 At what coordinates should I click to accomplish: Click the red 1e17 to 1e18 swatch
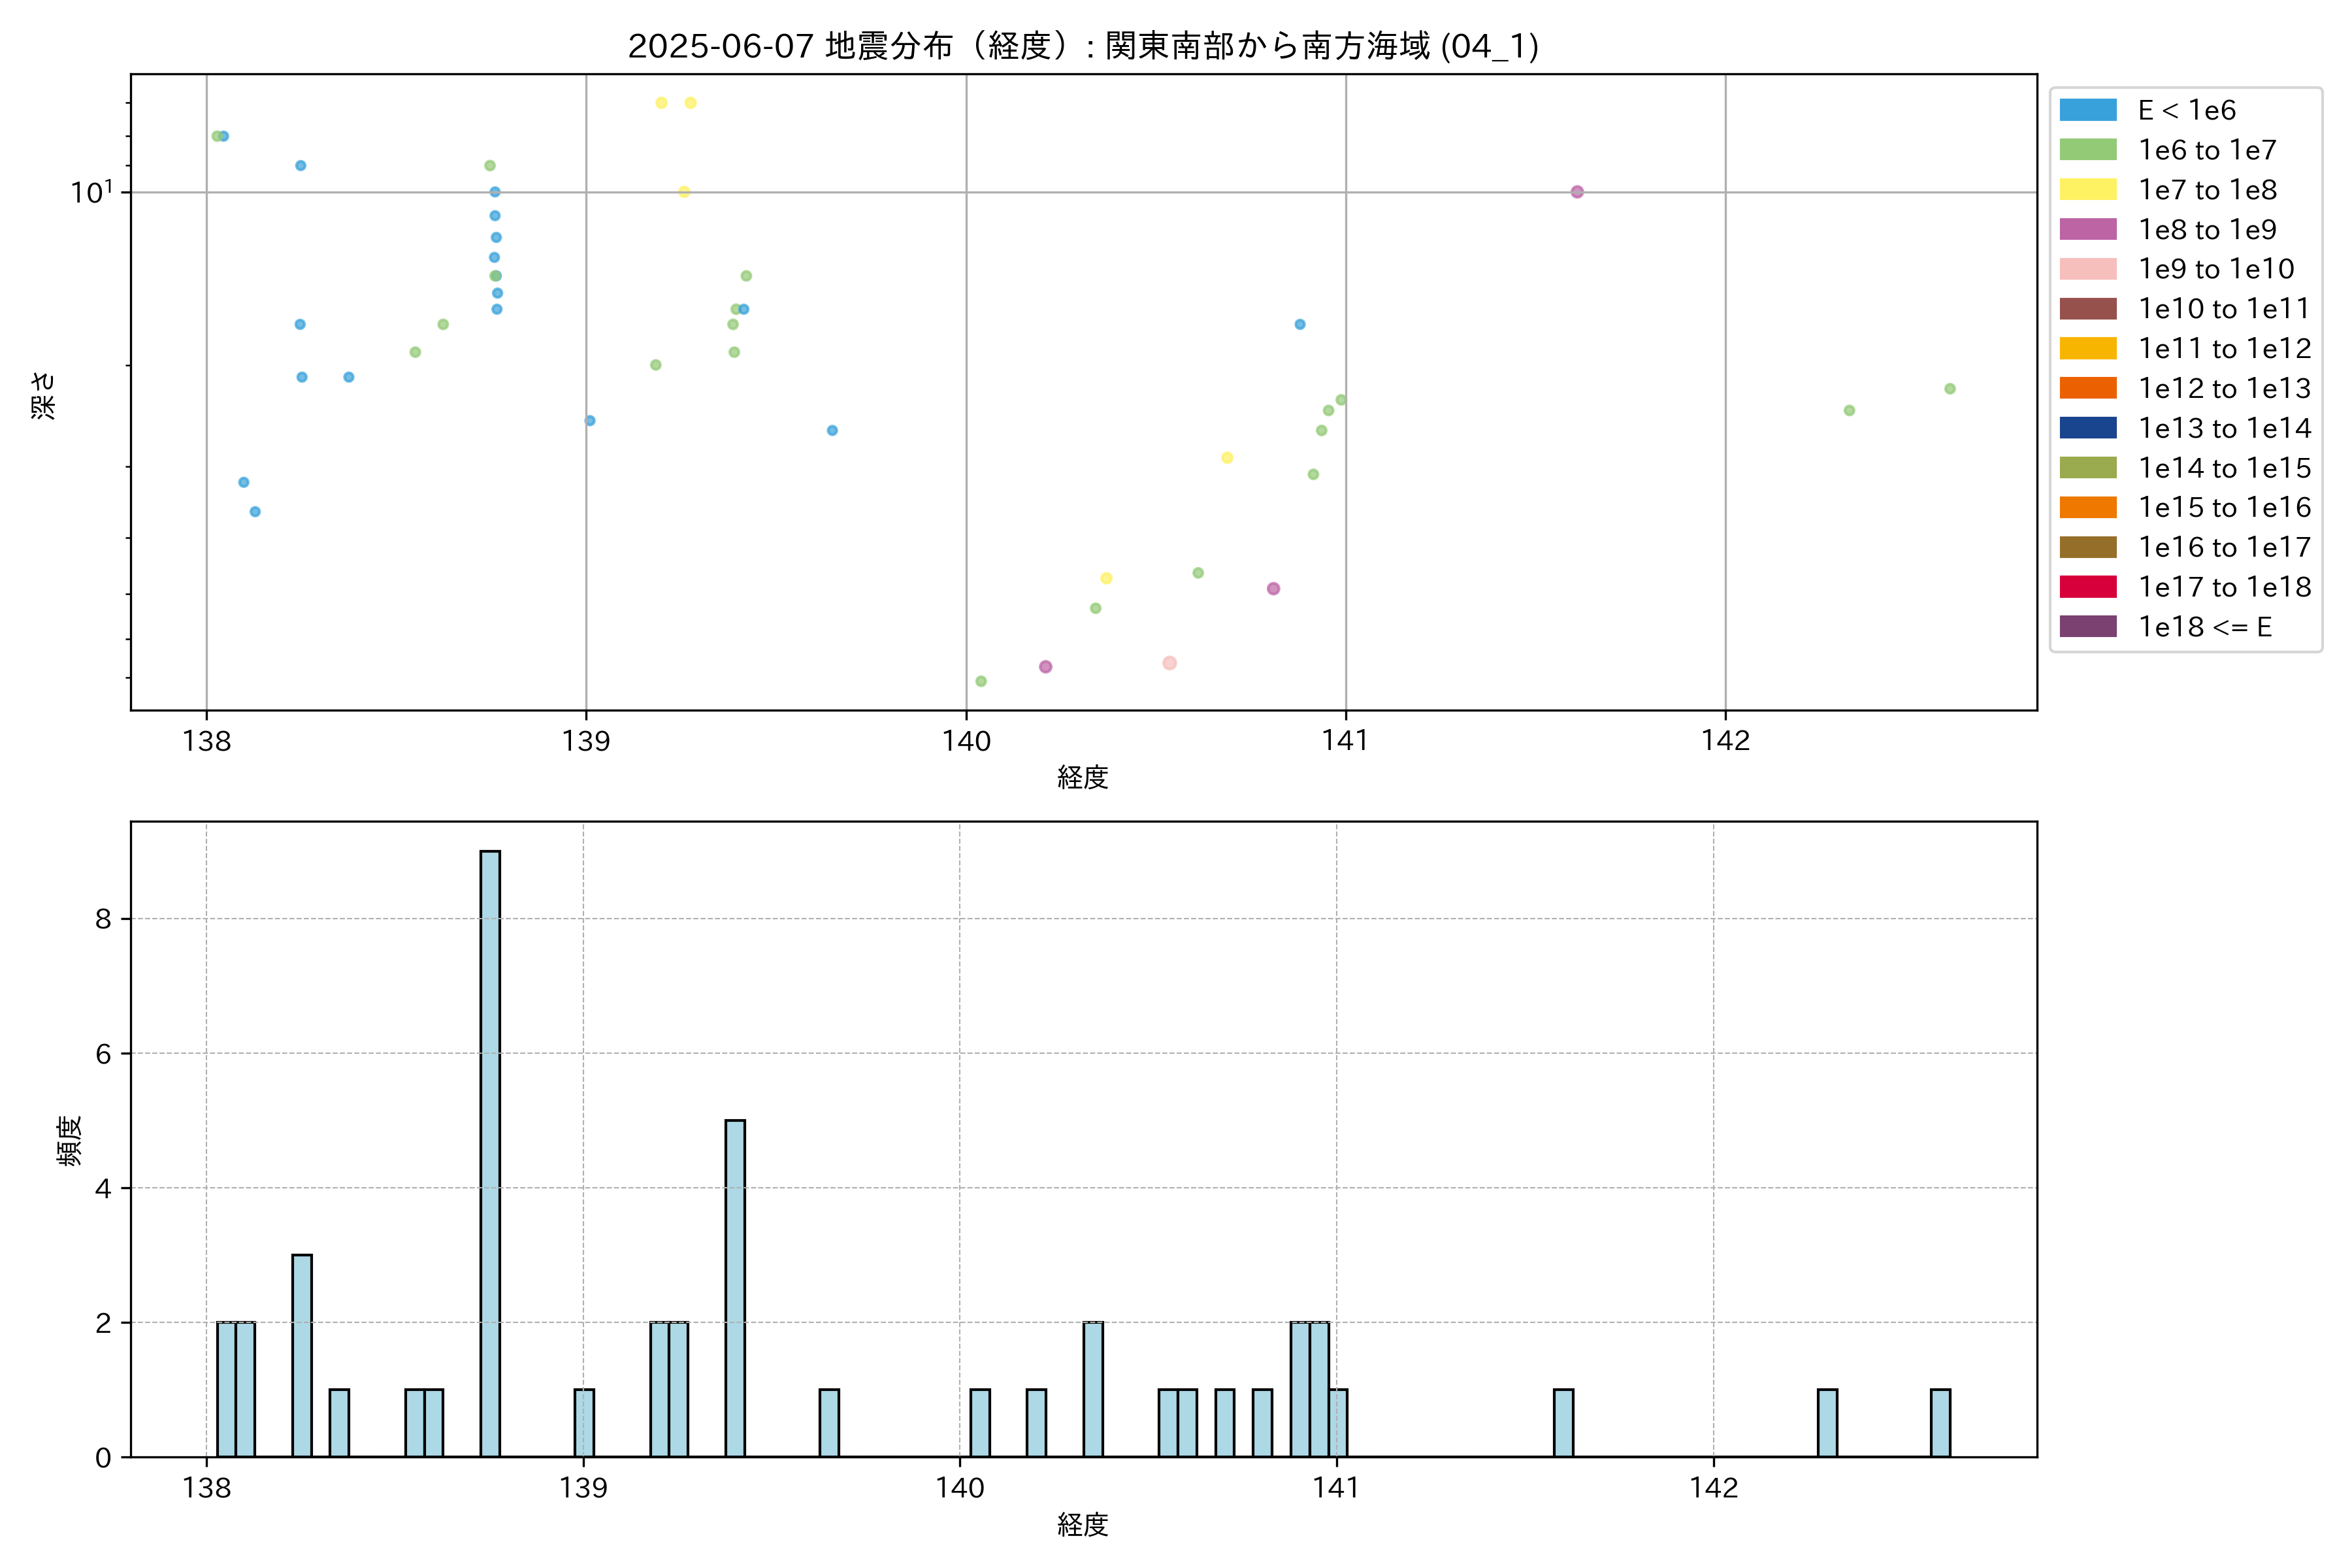coord(2087,587)
